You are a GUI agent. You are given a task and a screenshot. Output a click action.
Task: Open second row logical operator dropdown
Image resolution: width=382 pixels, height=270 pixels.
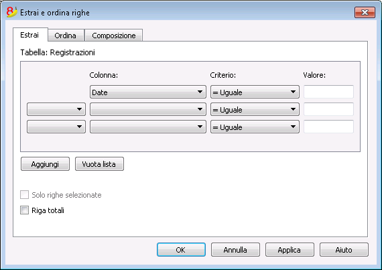point(56,109)
